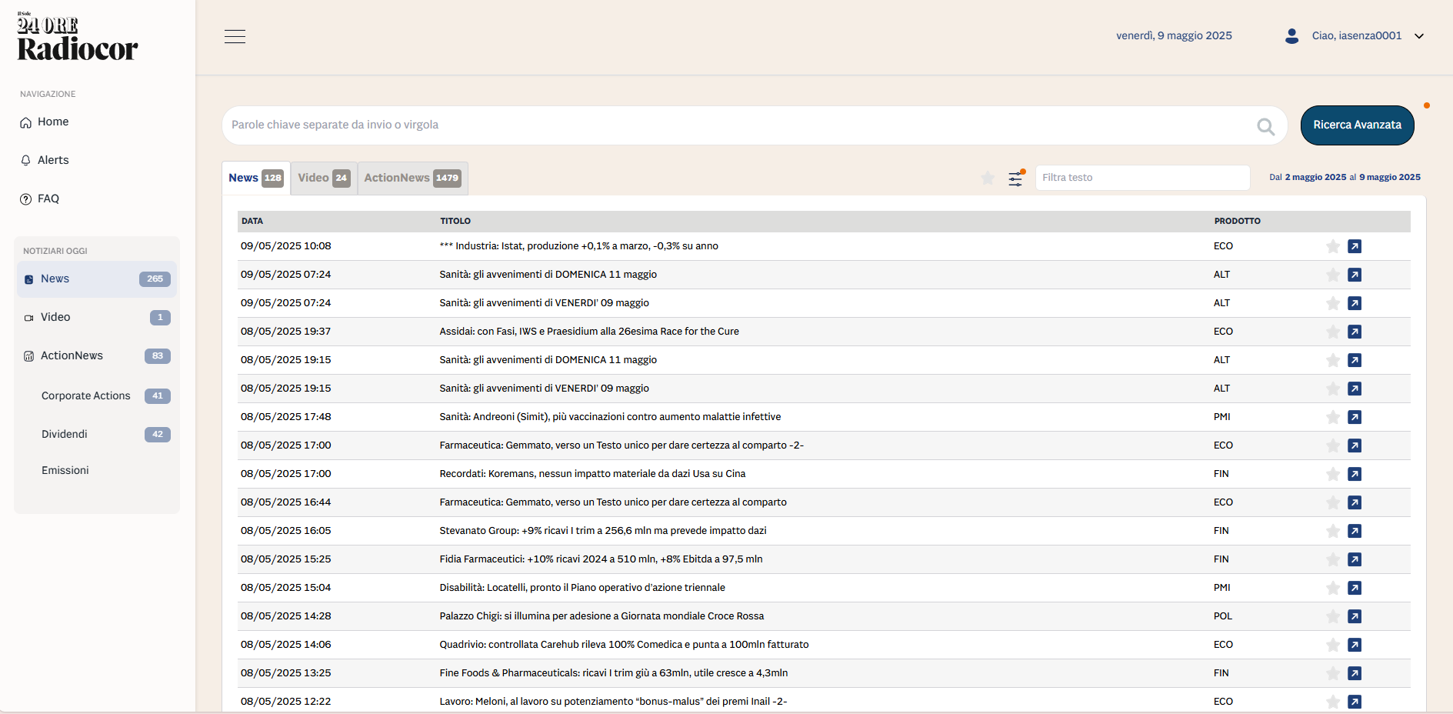Viewport: 1453px width, 714px height.
Task: Open Recordati: Koremans news externally
Action: pyautogui.click(x=1355, y=474)
